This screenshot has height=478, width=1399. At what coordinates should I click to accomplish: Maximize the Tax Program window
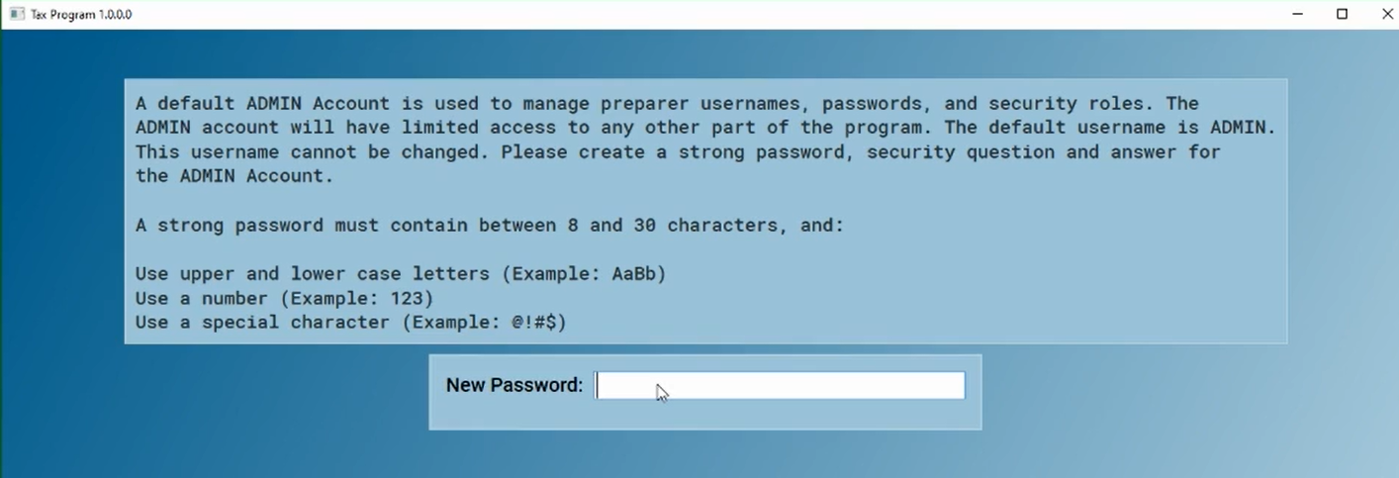point(1343,14)
